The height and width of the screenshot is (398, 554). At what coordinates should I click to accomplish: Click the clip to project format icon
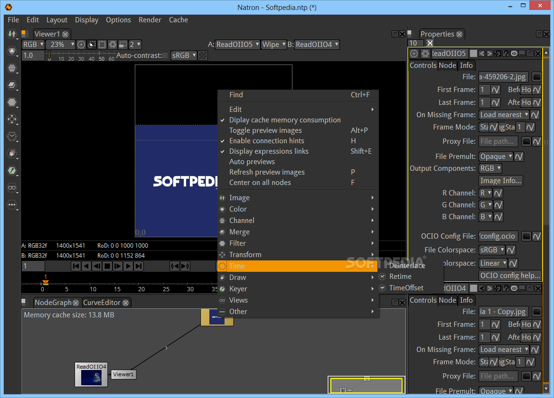tap(92, 45)
